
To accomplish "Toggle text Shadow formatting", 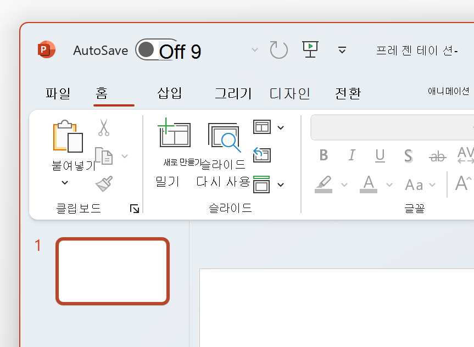I will point(409,156).
